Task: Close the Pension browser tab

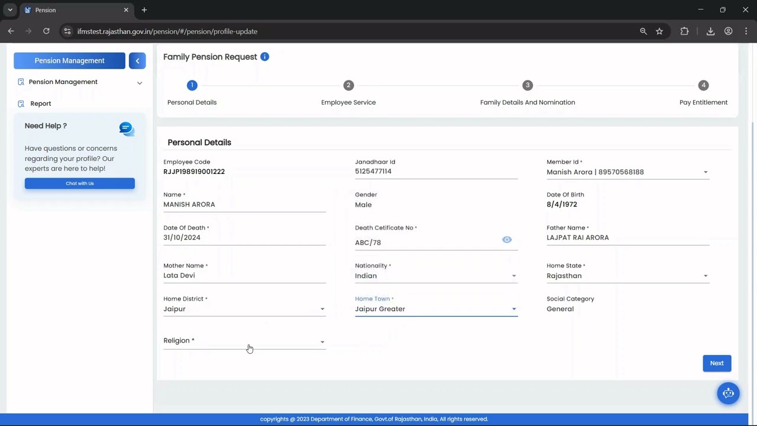Action: click(x=126, y=10)
